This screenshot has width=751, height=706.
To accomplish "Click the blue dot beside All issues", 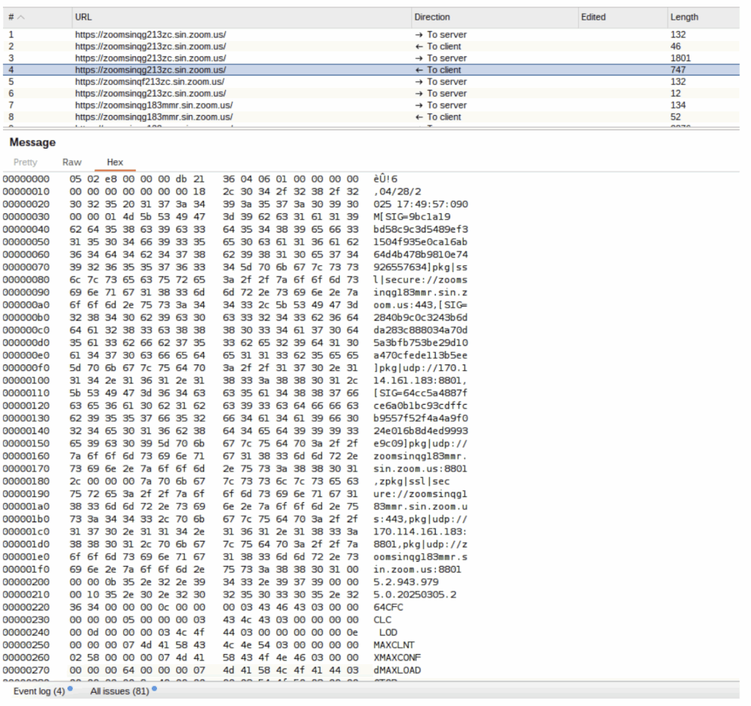I will click(154, 688).
